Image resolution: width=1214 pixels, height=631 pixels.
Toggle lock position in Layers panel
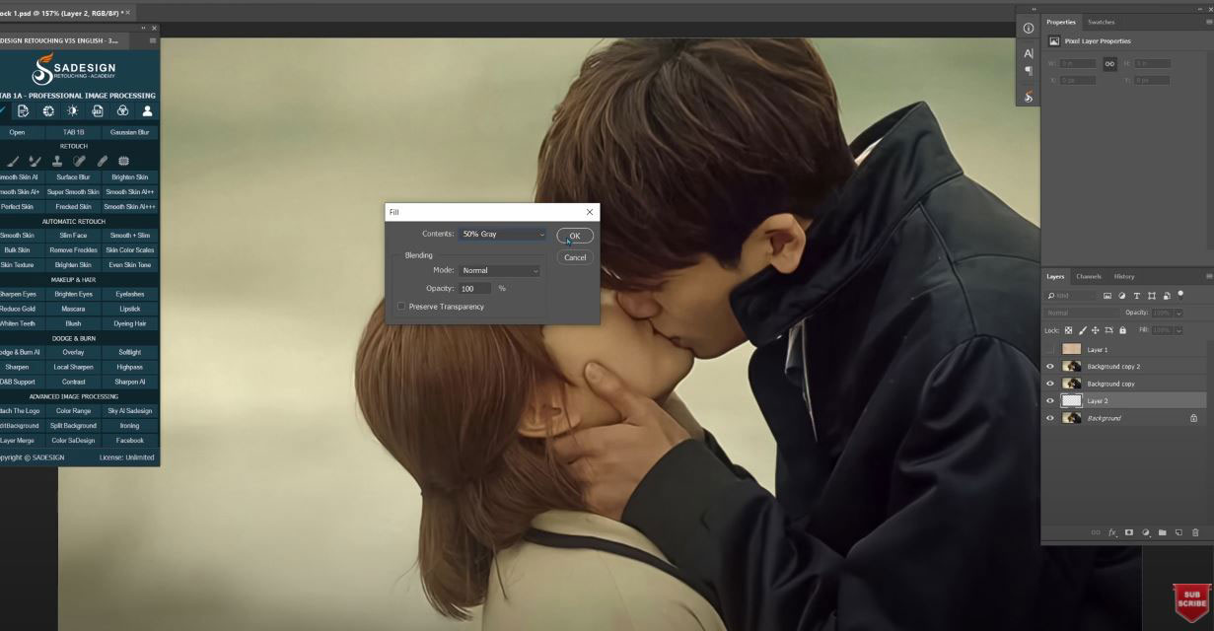[1096, 330]
